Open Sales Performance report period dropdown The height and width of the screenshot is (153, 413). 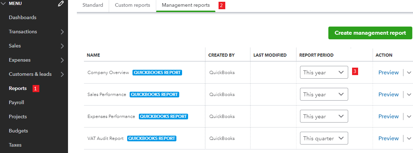(324, 95)
